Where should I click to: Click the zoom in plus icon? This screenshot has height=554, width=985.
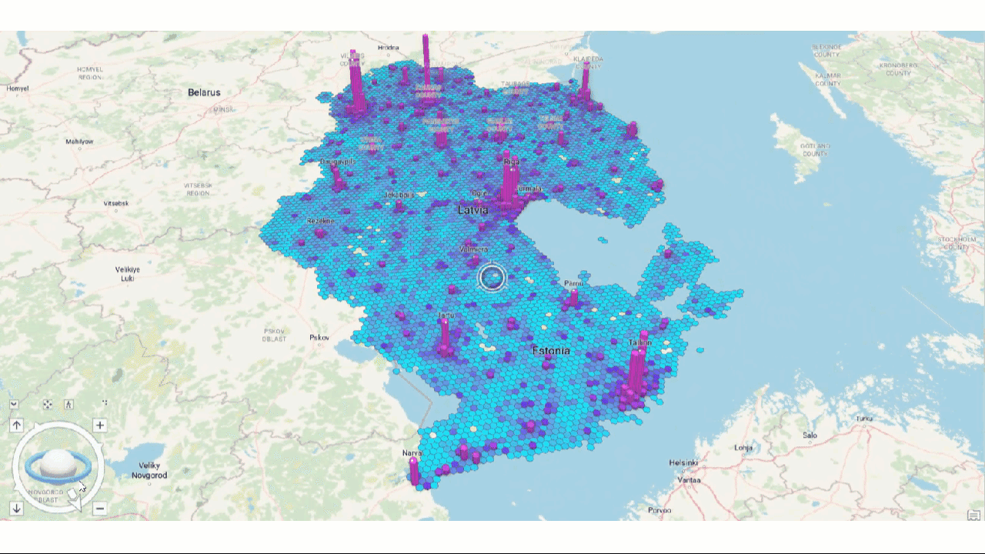coord(98,425)
